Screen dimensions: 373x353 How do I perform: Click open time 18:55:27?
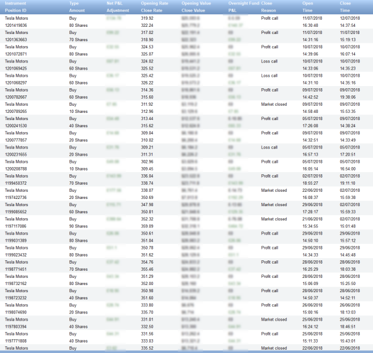click(x=310, y=183)
